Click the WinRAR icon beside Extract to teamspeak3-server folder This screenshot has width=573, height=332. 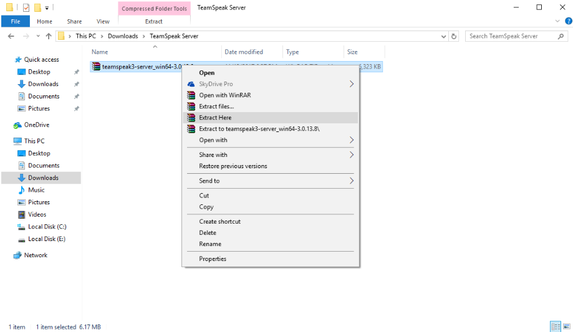[191, 128]
